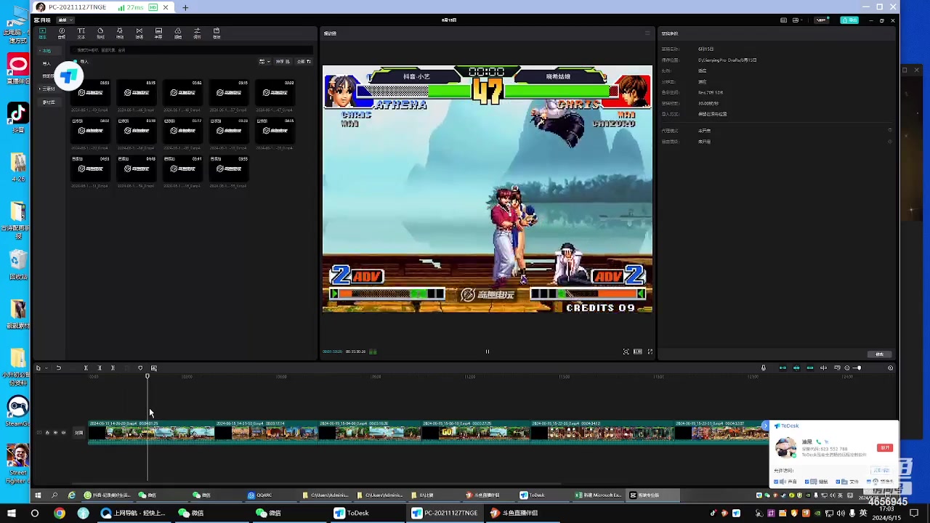Open the keyboard shortcuts icon in title bar

pyautogui.click(x=783, y=20)
